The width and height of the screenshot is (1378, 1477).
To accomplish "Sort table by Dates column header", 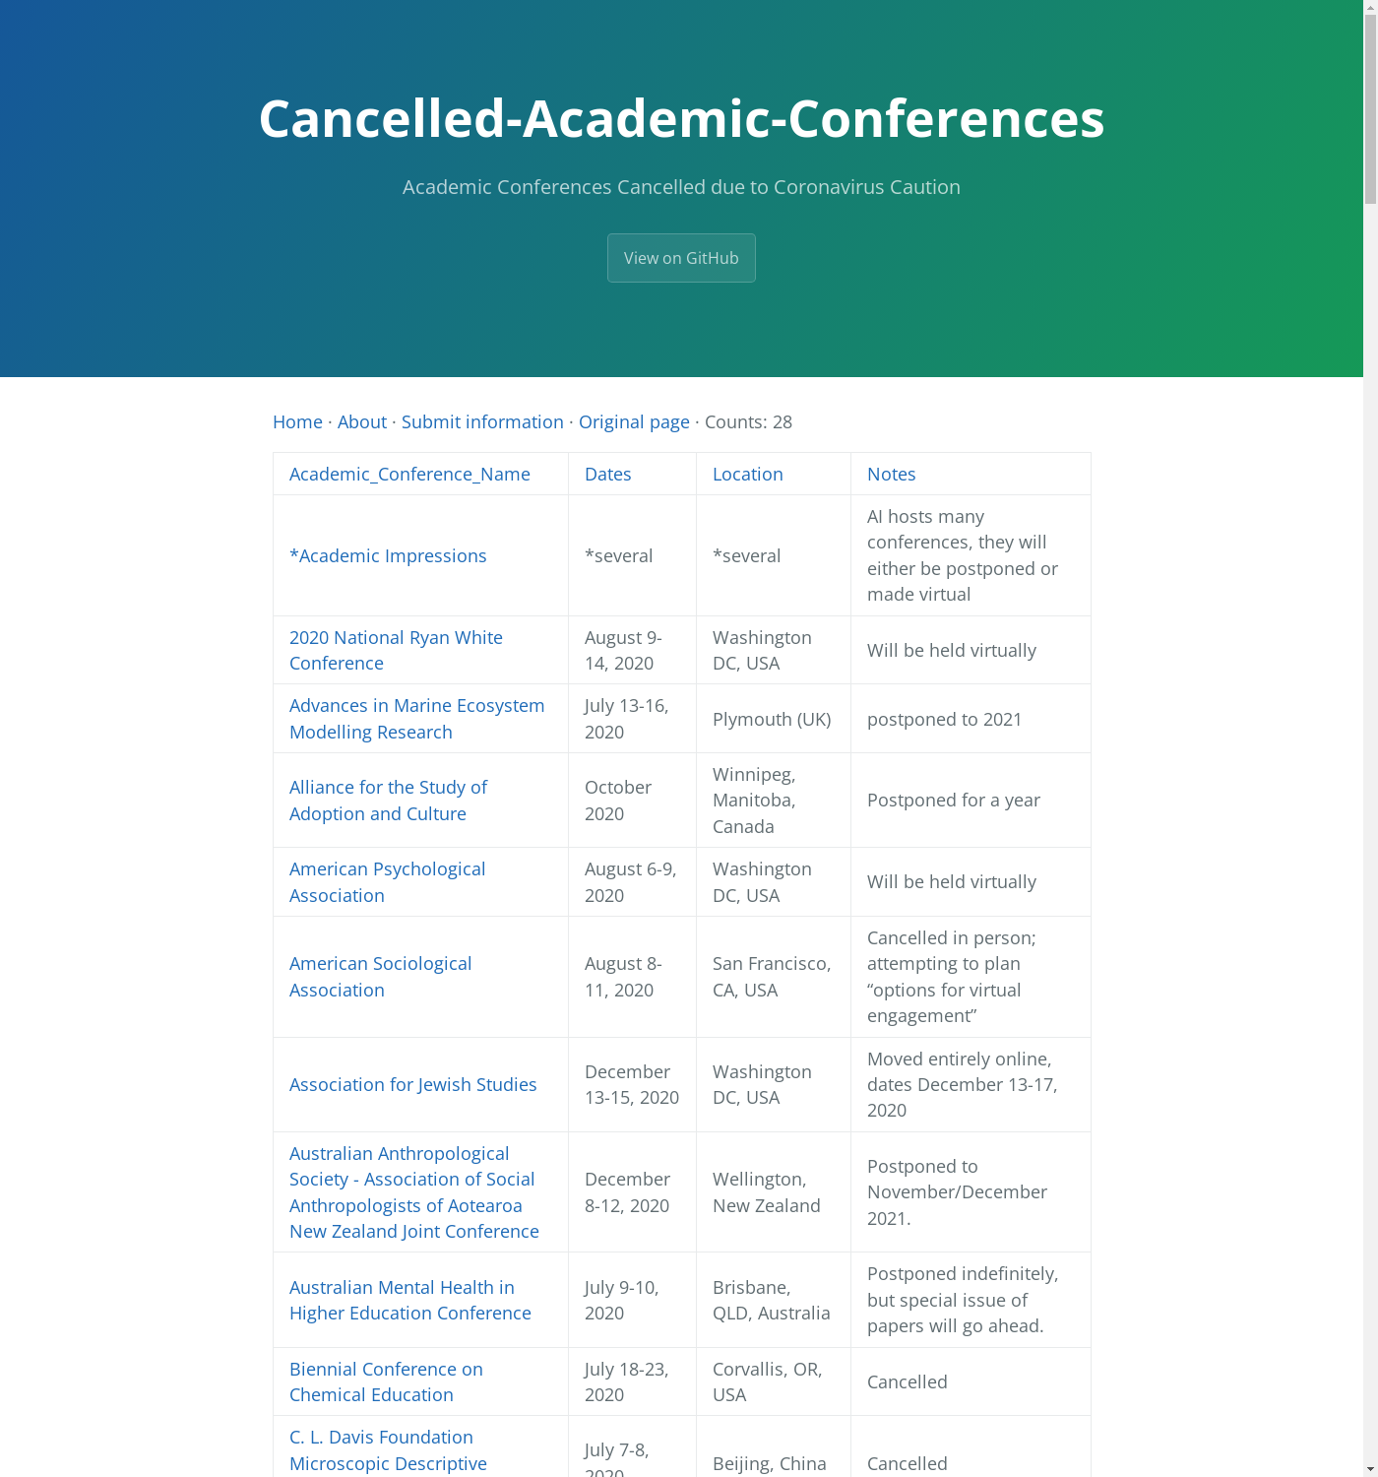I will click(607, 474).
